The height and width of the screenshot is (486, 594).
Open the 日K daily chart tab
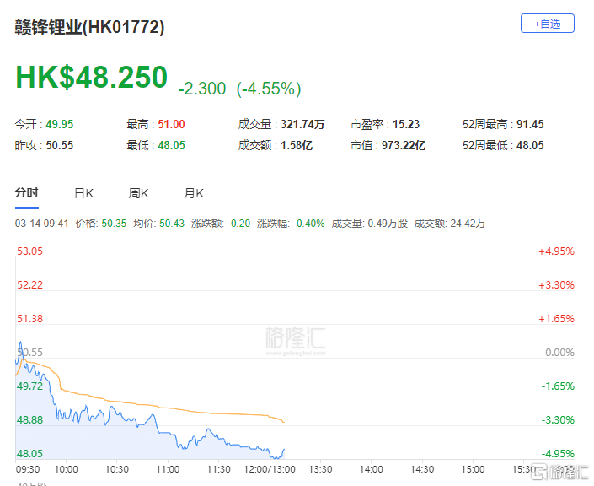point(83,193)
